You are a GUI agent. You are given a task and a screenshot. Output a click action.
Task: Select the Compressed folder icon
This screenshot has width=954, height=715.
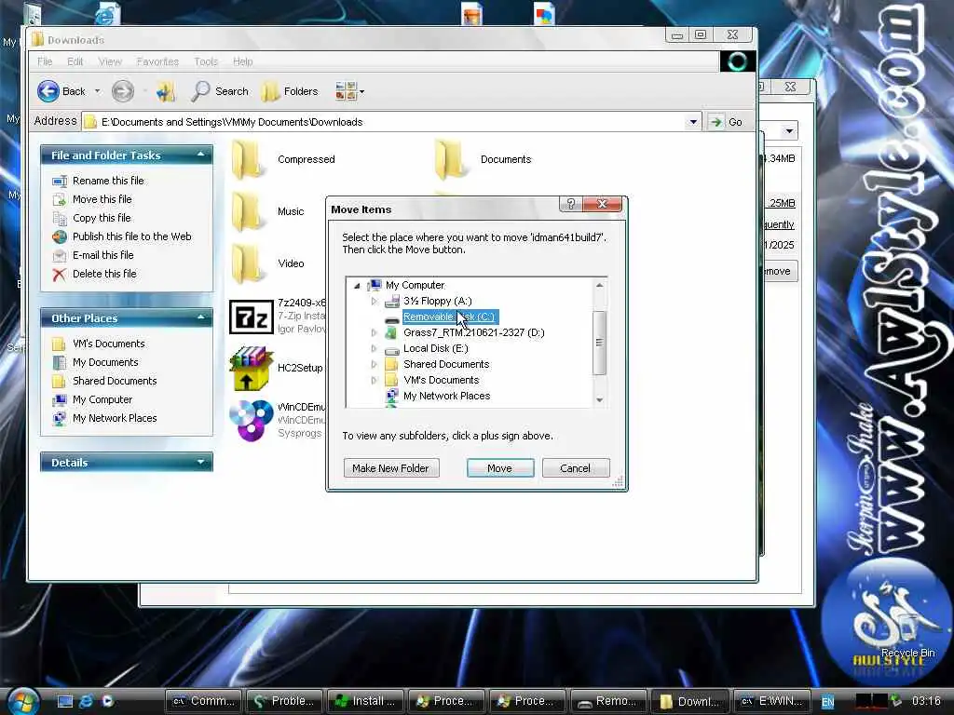tap(248, 159)
